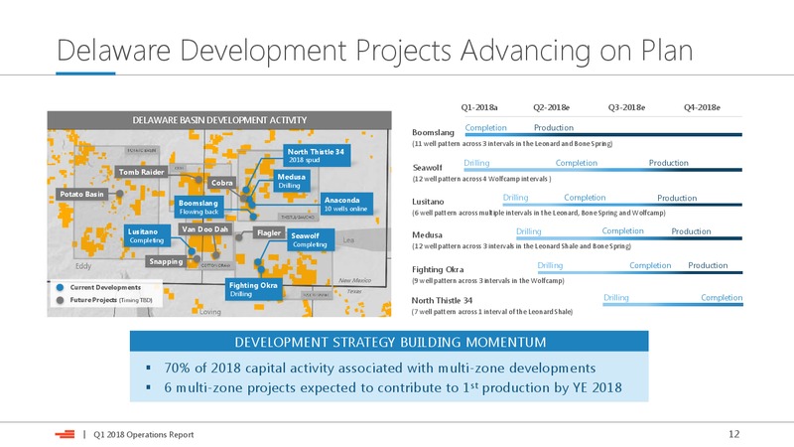Select the Potato Basin map label

81,194
